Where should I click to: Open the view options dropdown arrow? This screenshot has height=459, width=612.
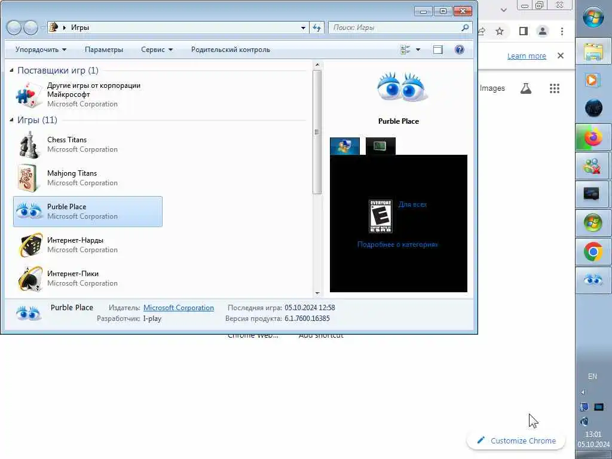[x=418, y=50]
